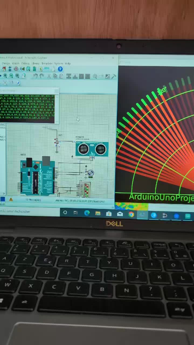Click the Block Move icon
Image resolution: width=194 pixels, height=345 pixels.
(75, 76)
